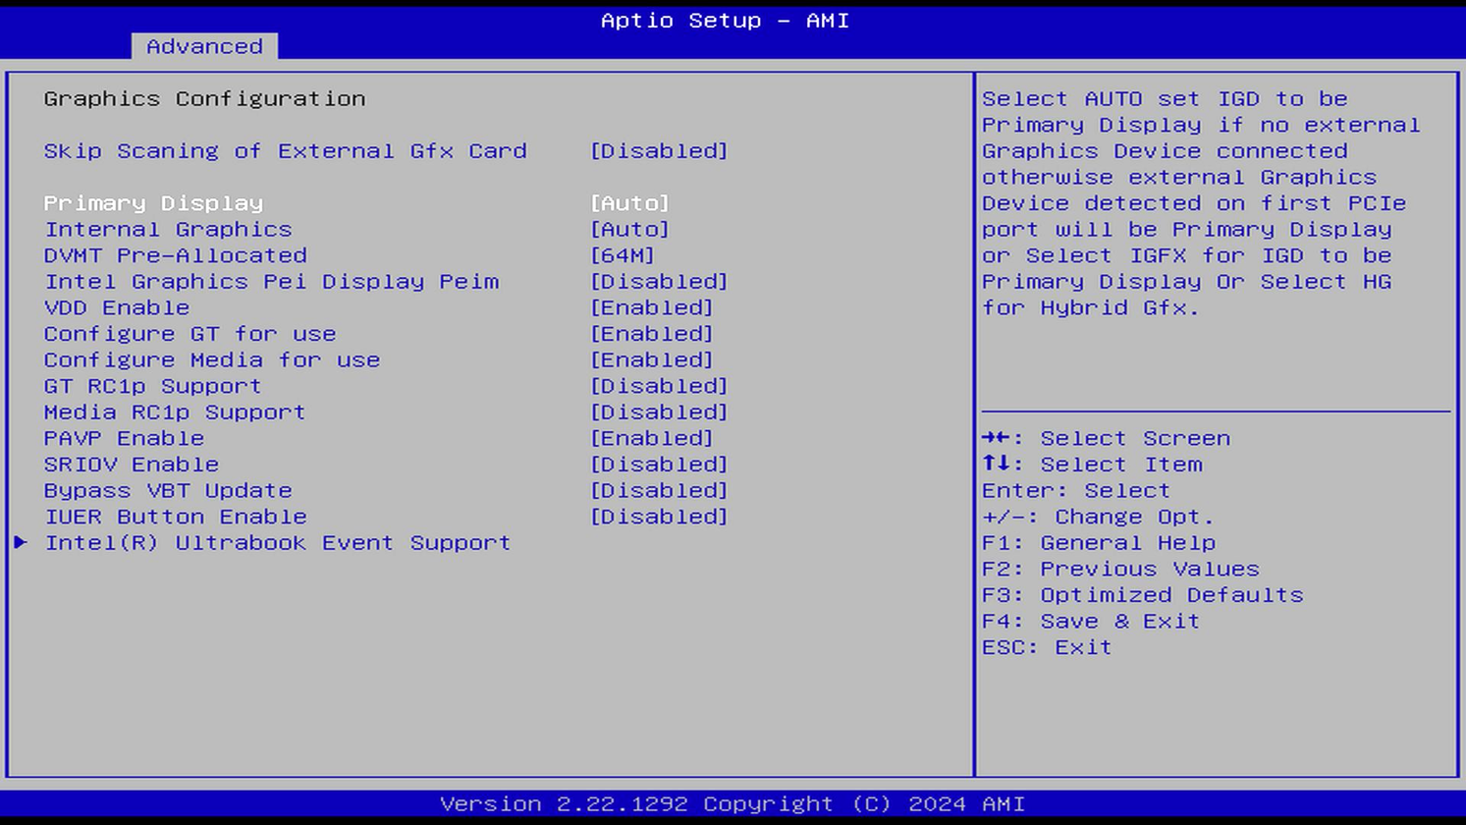Toggle Configure Media for use
This screenshot has width=1466, height=825.
[x=211, y=359]
